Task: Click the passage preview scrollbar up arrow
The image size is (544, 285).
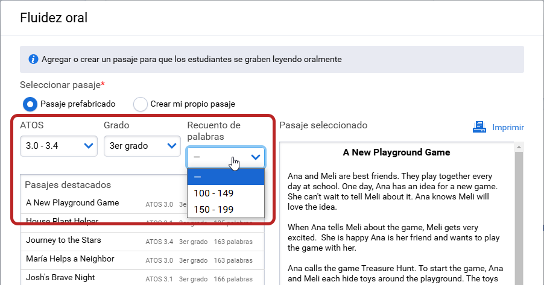Action: (x=519, y=147)
